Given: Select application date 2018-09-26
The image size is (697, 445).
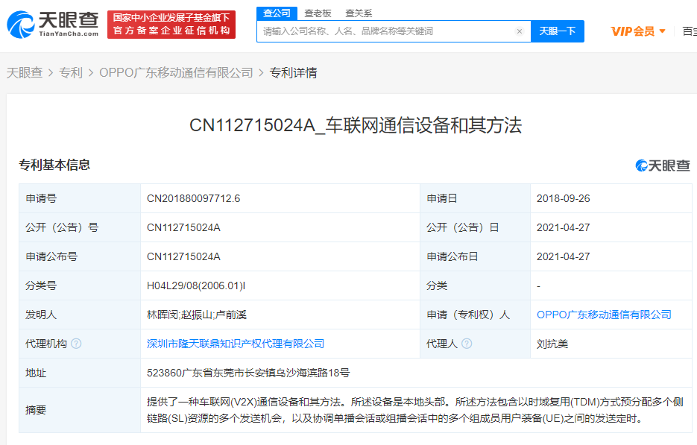Looking at the screenshot, I should 564,198.
